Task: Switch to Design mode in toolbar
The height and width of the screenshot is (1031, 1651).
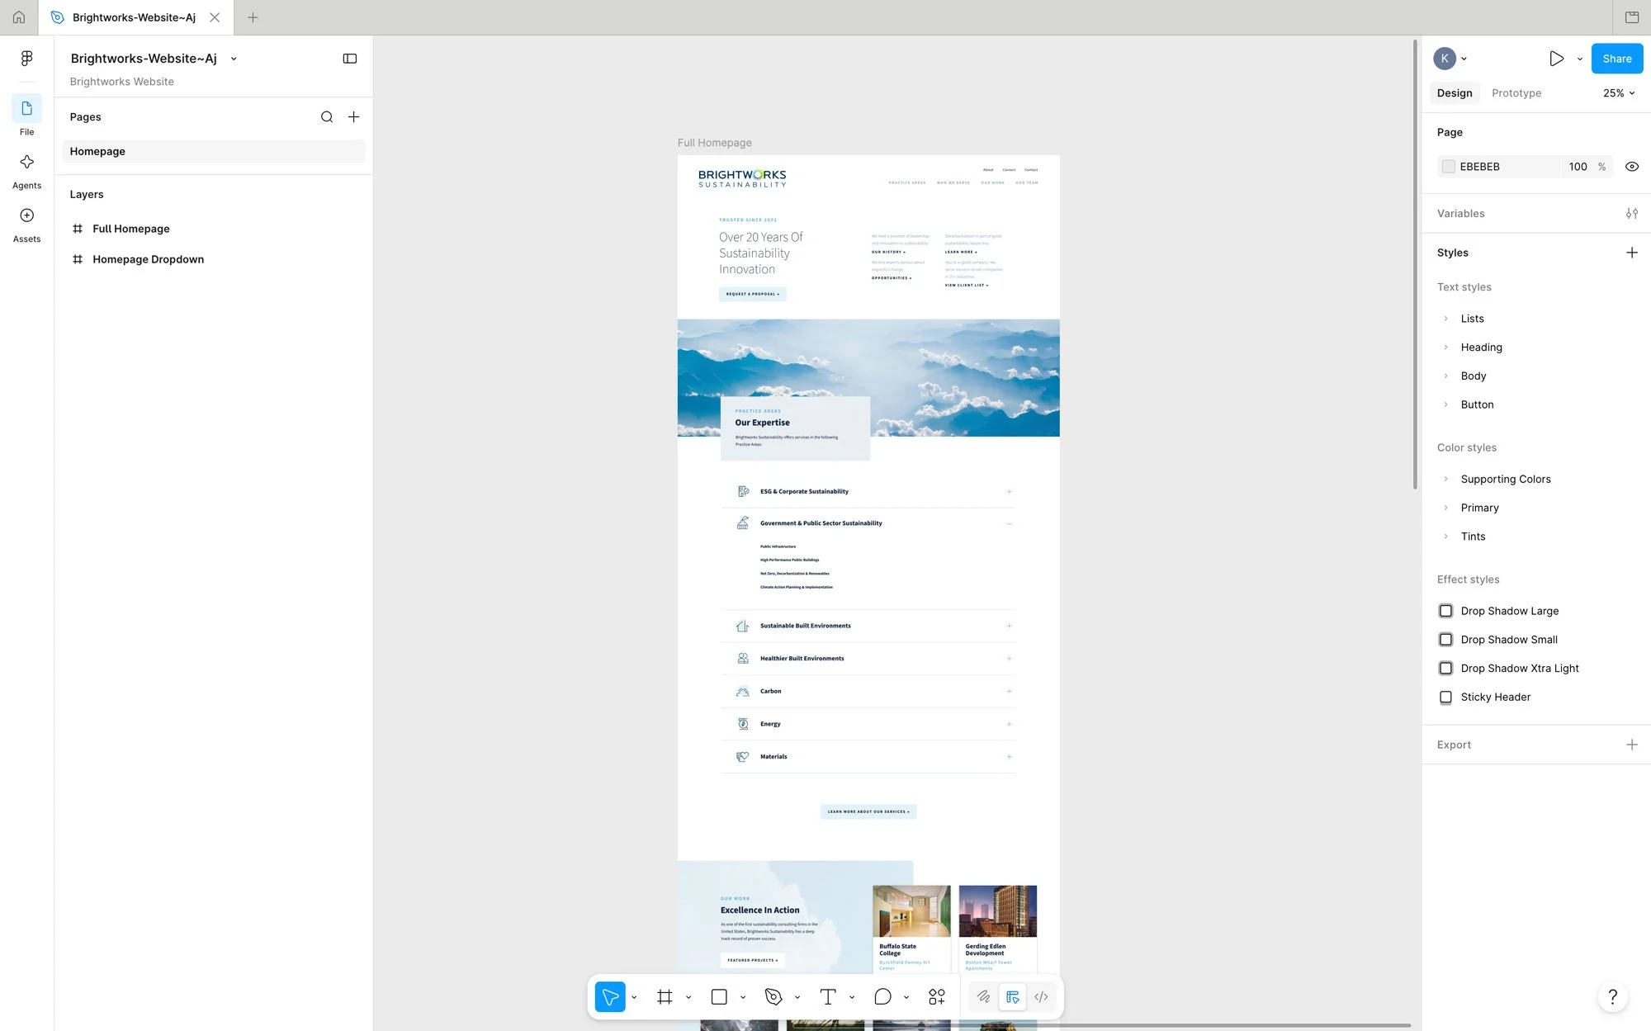Action: tap(1012, 997)
